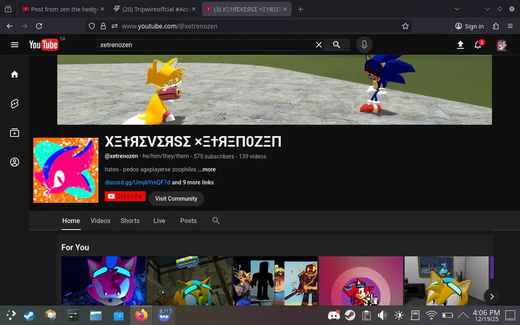Open Steam from the taskbar
The image size is (520, 325).
coord(29,315)
